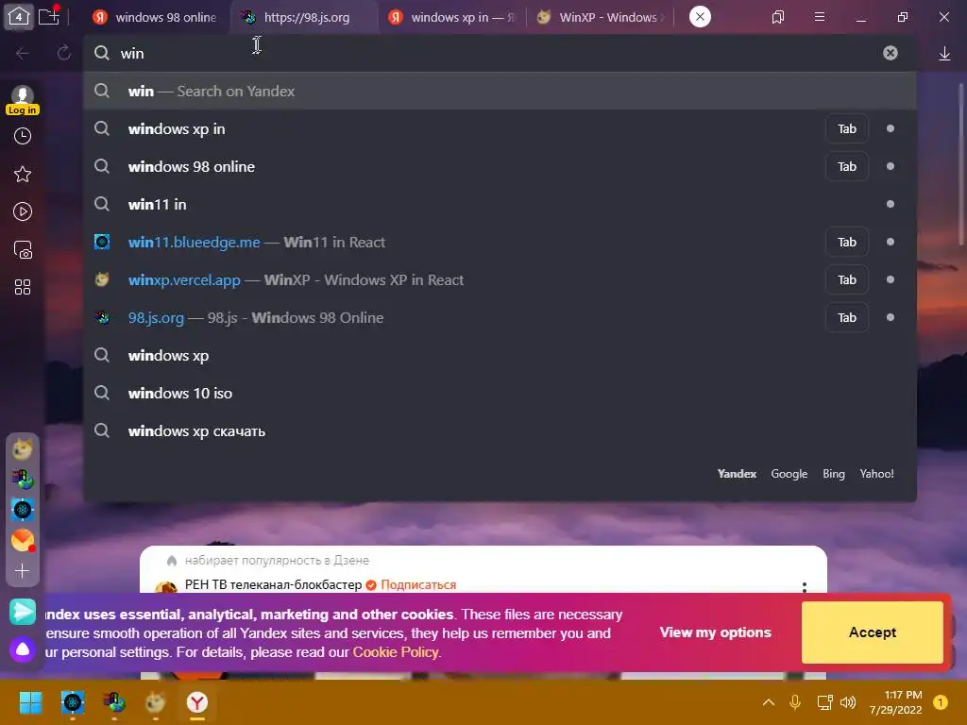Screen dimensions: 967x725
Task: Switch search engine to Yandex
Action: click(x=737, y=474)
